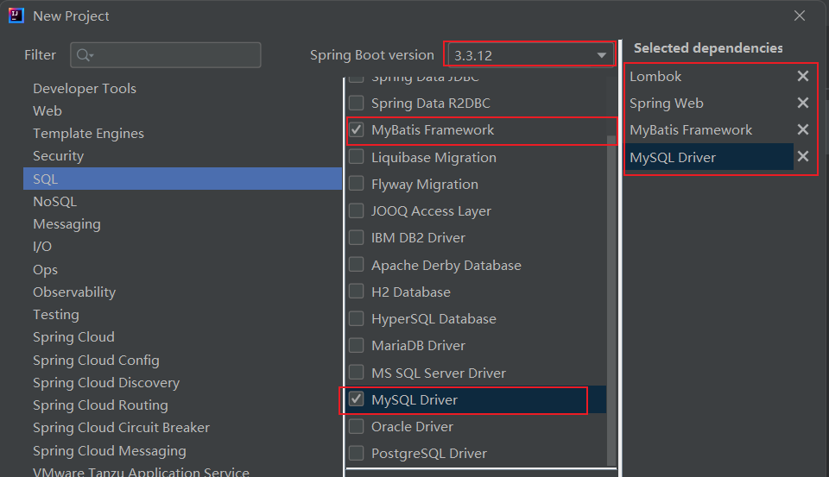Click the IntelliJ IDEA logo icon
Screen dimensions: 829x477
[16, 16]
